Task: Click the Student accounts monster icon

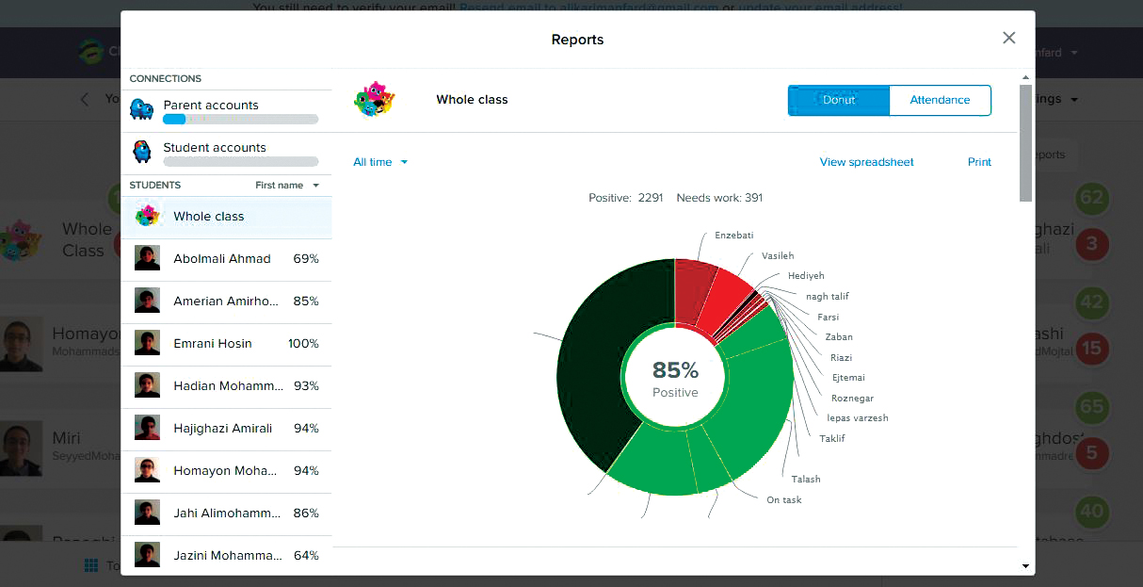Action: click(142, 152)
